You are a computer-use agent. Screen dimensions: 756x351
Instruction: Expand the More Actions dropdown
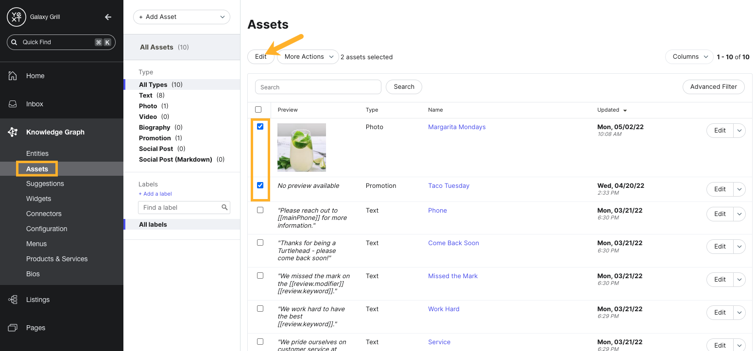click(x=308, y=56)
